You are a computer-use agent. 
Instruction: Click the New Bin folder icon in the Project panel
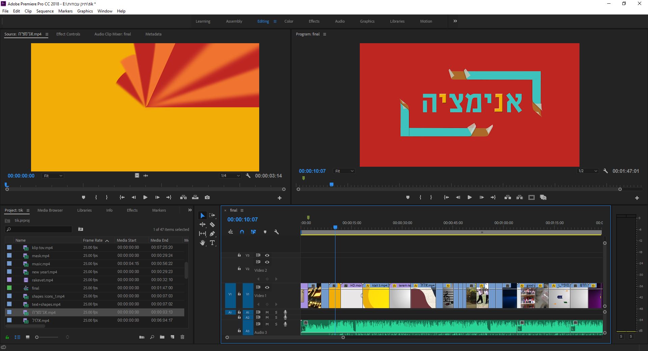pos(162,337)
